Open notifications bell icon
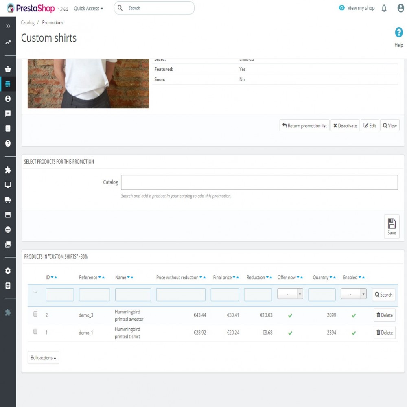This screenshot has height=407, width=407. point(384,8)
